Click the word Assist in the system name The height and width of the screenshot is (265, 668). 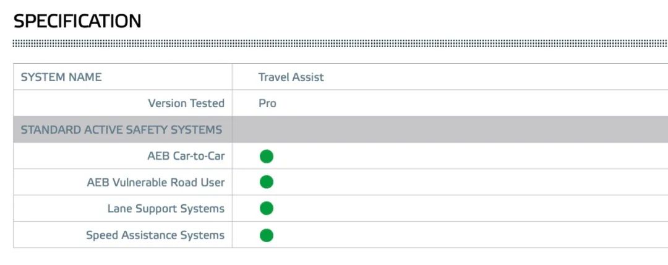[307, 77]
